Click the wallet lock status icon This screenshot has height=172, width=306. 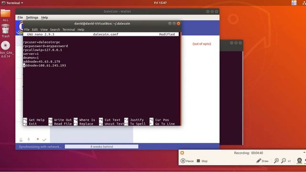pos(21,140)
